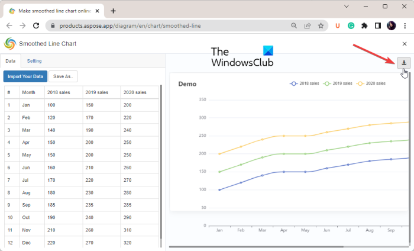Select the 2019 sales column header
The height and width of the screenshot is (251, 414).
pyautogui.click(x=102, y=92)
